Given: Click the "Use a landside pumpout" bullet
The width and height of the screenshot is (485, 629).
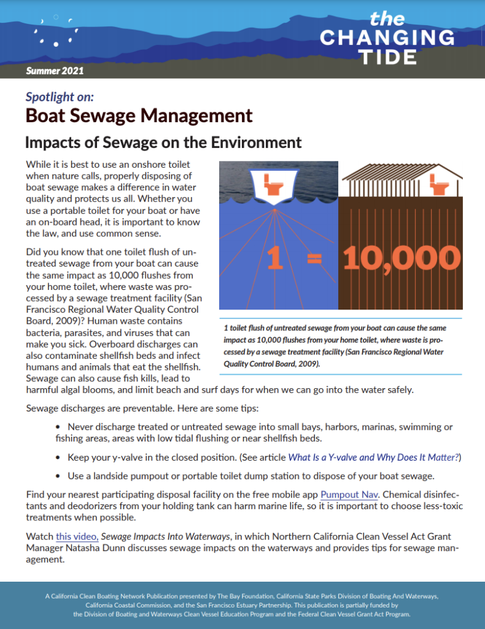Looking at the screenshot, I should pyautogui.click(x=250, y=476).
